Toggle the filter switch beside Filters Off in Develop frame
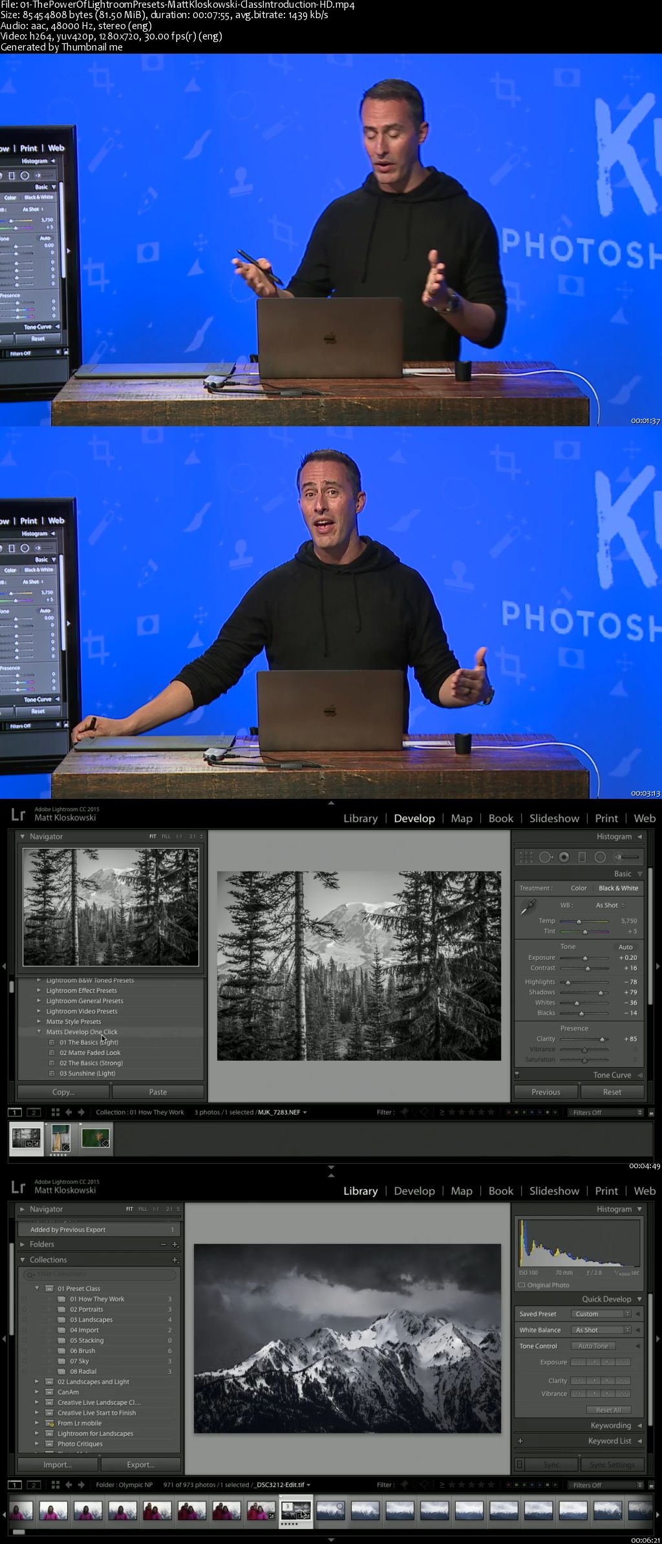The height and width of the screenshot is (1544, 662). [651, 1113]
